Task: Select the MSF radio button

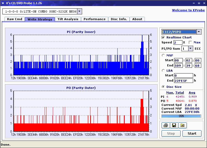Action: click(163, 55)
